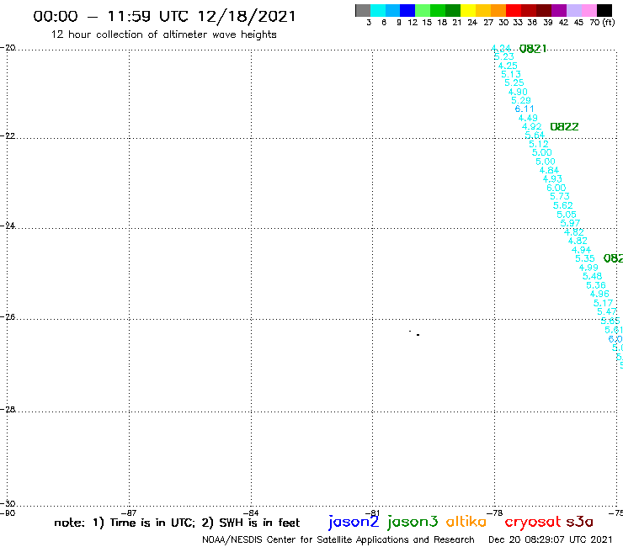Click the '70 (ft)' legend scale label
This screenshot has height=547, width=623.
[602, 22]
